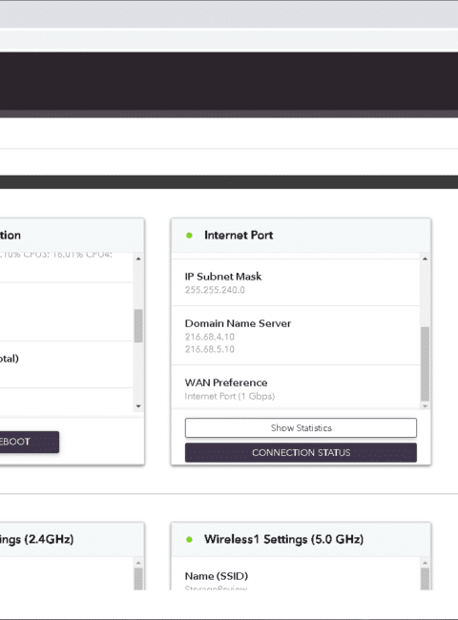Click the 2.4GHz wireless panel scroll up arrow
Screen dimensions: 458x620
[x=138, y=563]
